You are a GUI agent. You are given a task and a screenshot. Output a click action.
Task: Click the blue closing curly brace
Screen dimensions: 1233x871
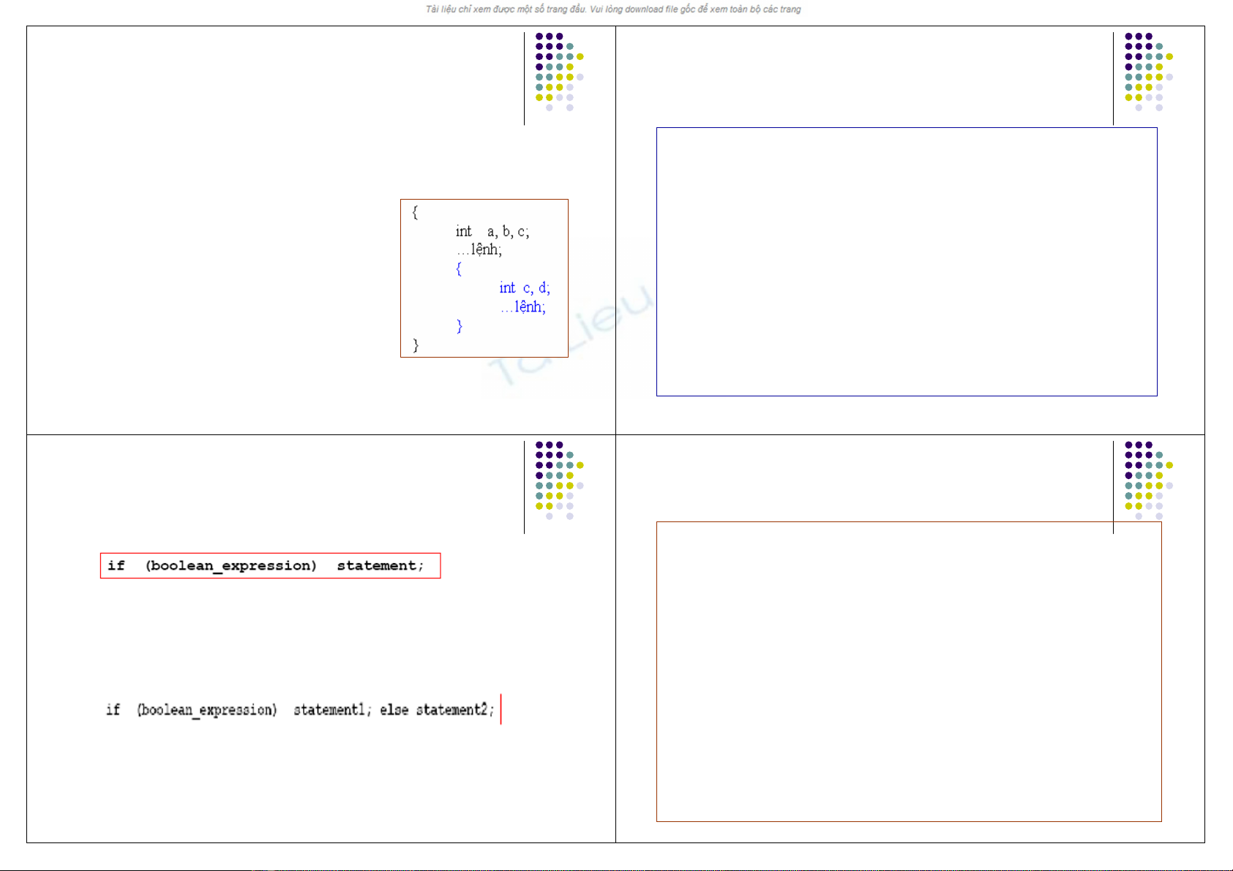pyautogui.click(x=460, y=326)
